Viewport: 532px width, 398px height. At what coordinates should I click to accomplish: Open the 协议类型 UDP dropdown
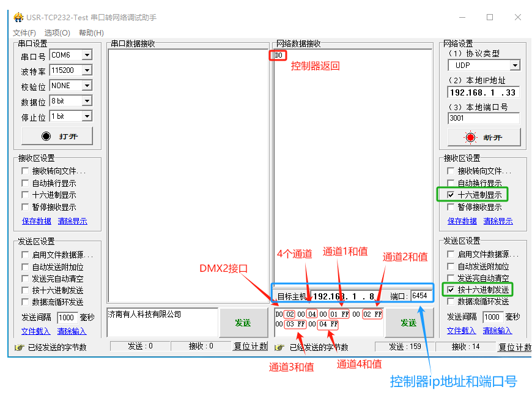pyautogui.click(x=515, y=65)
